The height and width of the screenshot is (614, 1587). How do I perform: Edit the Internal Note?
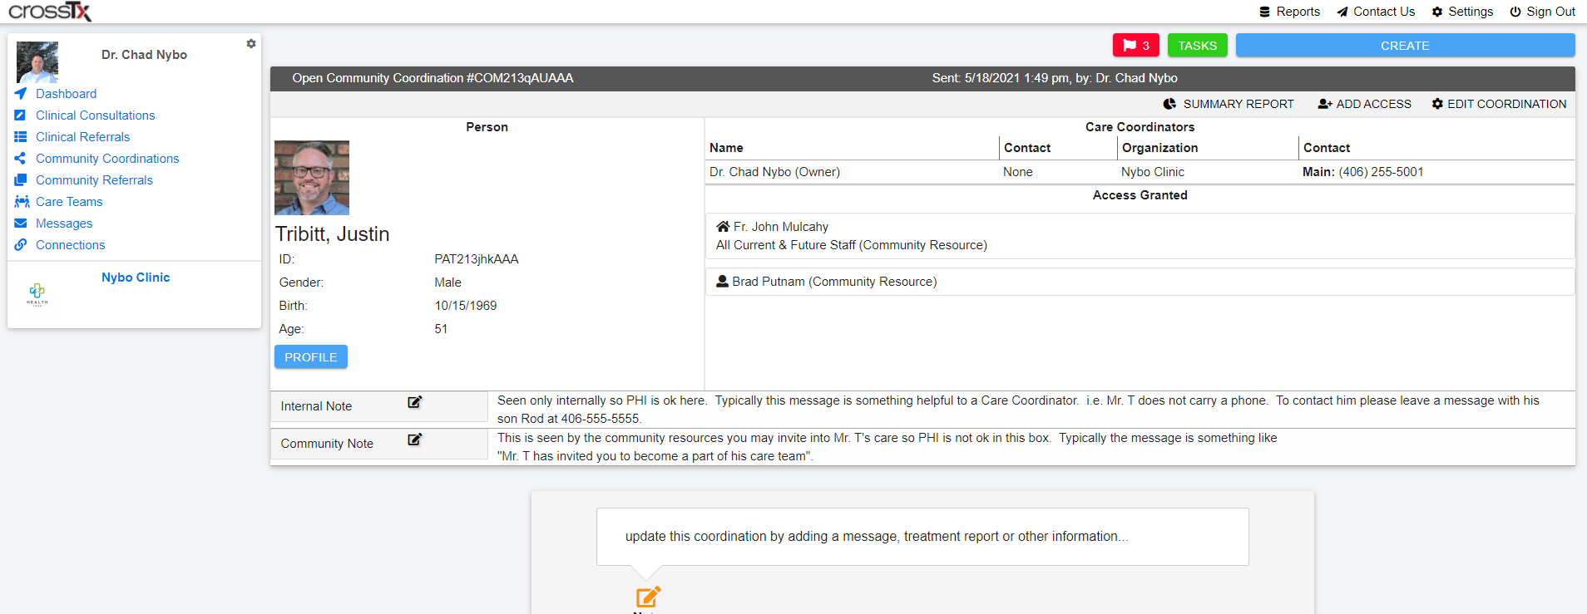pos(414,402)
